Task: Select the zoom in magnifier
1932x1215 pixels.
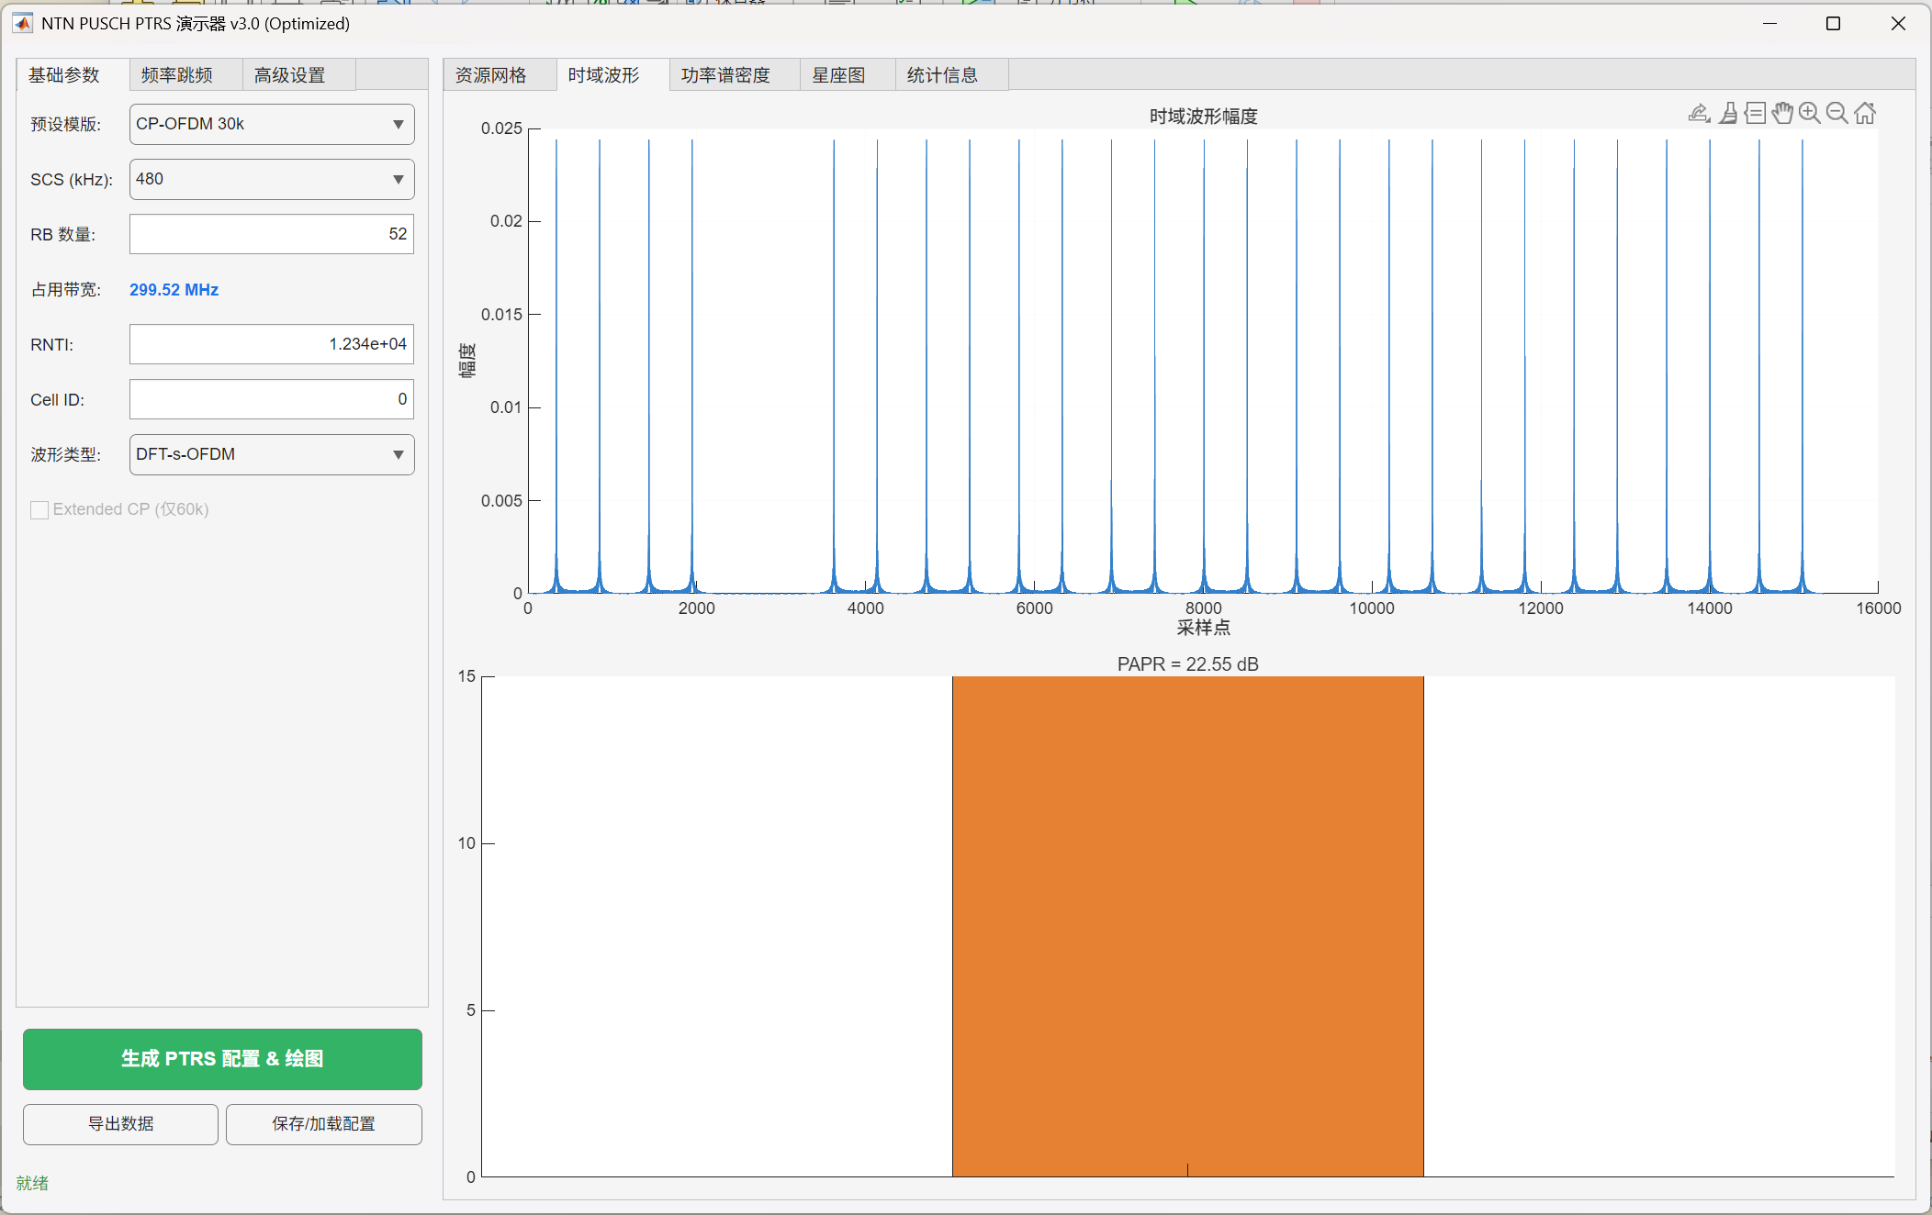Action: click(1809, 113)
